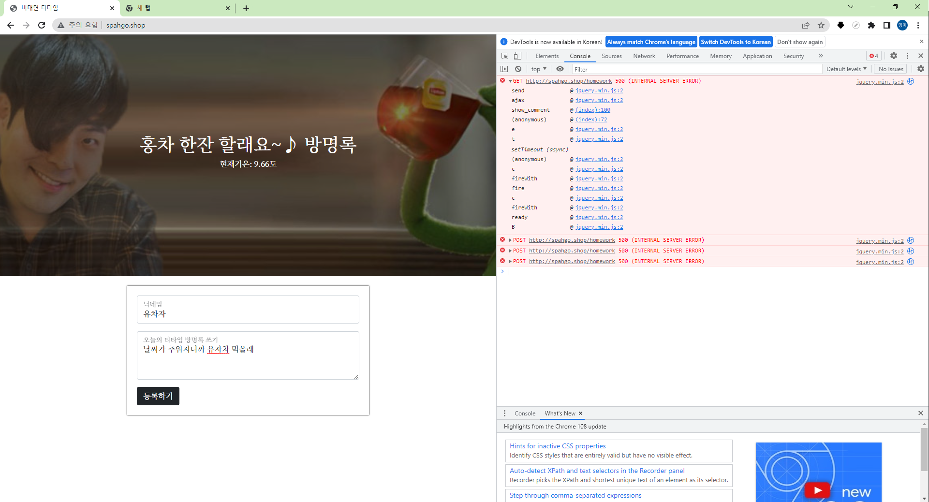929x502 pixels.
Task: Show more DevTools tabs with chevron
Action: [821, 56]
